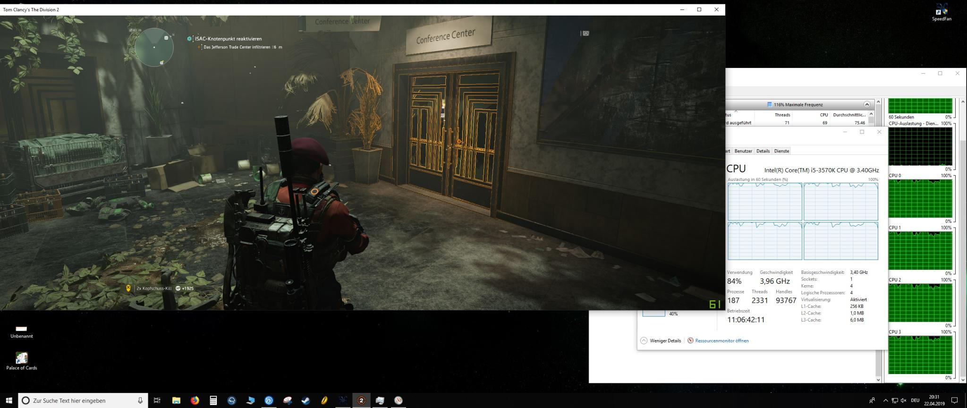Viewport: 967px width, 408px height.
Task: Switch to the Details tab in Task Manager
Action: click(763, 151)
